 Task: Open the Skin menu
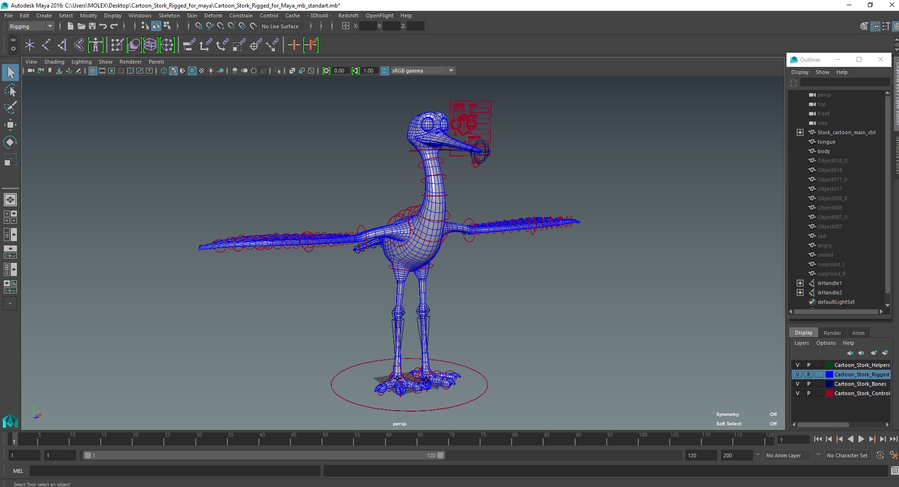click(192, 16)
